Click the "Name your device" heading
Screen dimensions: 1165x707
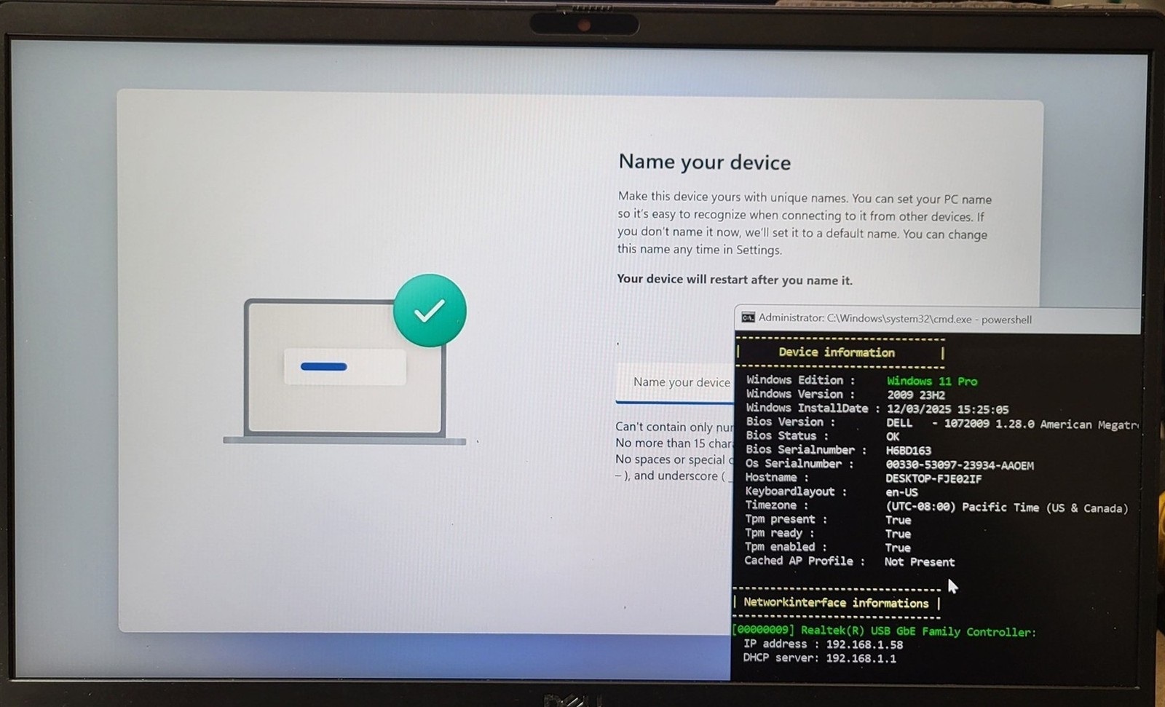pos(704,162)
